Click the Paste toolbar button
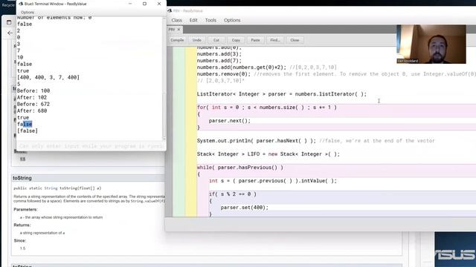The image size is (476, 267). [x=255, y=40]
